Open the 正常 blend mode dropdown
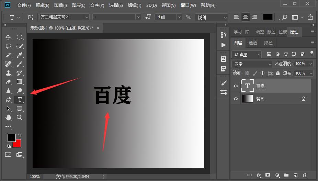Image resolution: width=318 pixels, height=181 pixels. click(252, 64)
